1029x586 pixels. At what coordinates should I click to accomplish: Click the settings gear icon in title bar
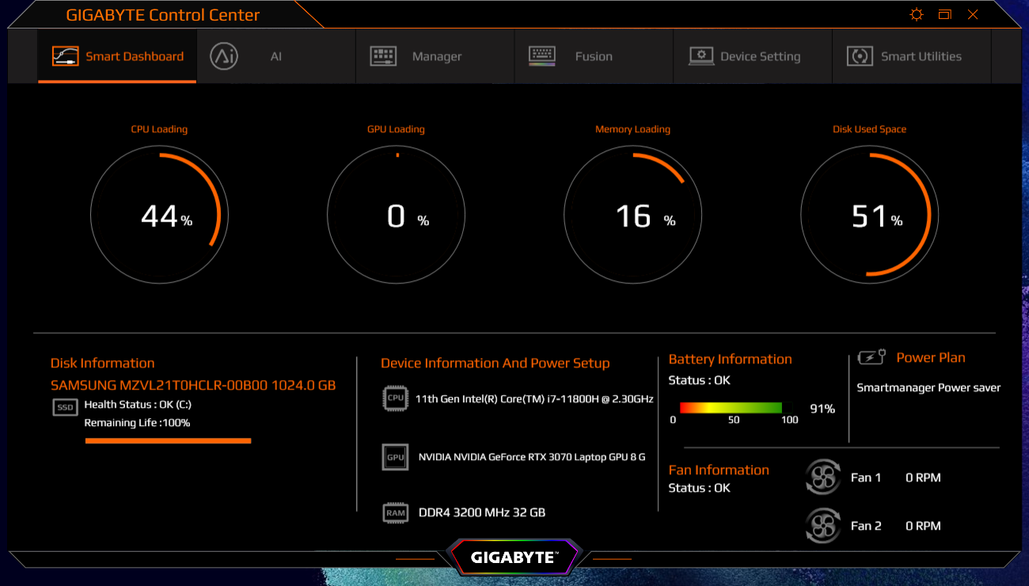click(x=917, y=15)
